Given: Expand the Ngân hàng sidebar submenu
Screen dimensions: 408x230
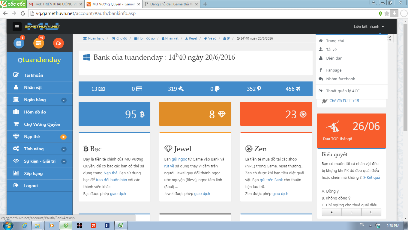Looking at the screenshot, I should pos(64,100).
